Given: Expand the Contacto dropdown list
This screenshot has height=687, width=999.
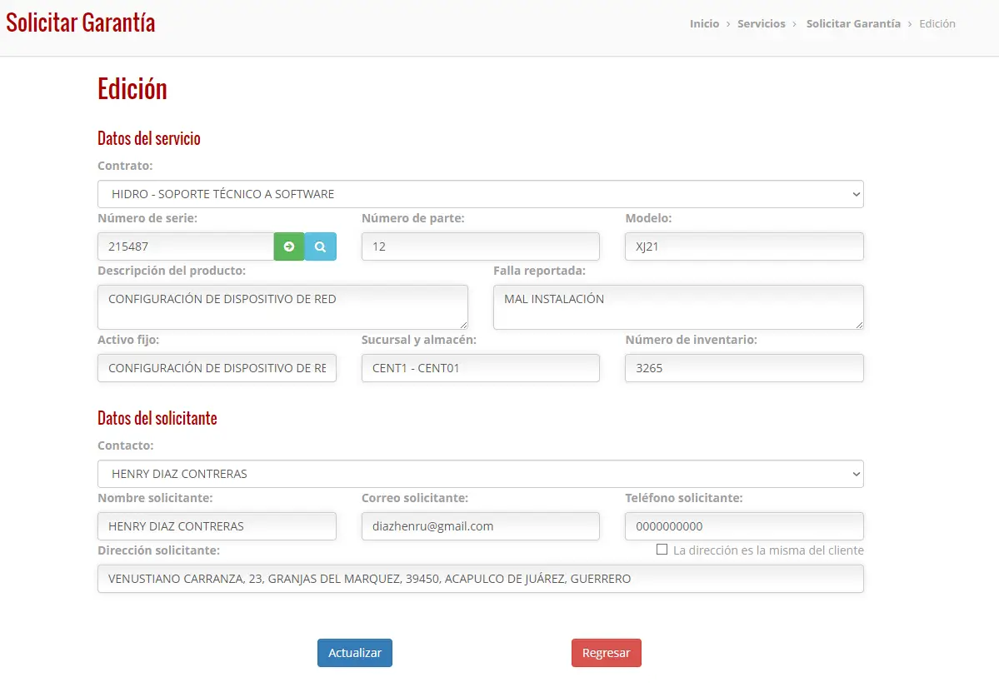Looking at the screenshot, I should click(x=481, y=474).
